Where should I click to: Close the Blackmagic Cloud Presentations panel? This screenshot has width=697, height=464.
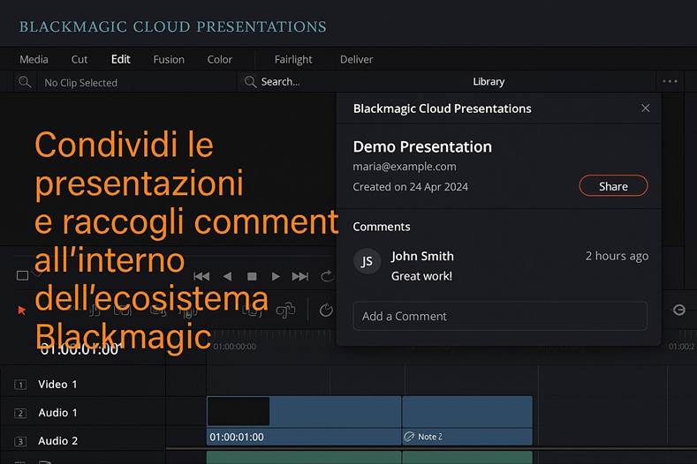coord(645,109)
